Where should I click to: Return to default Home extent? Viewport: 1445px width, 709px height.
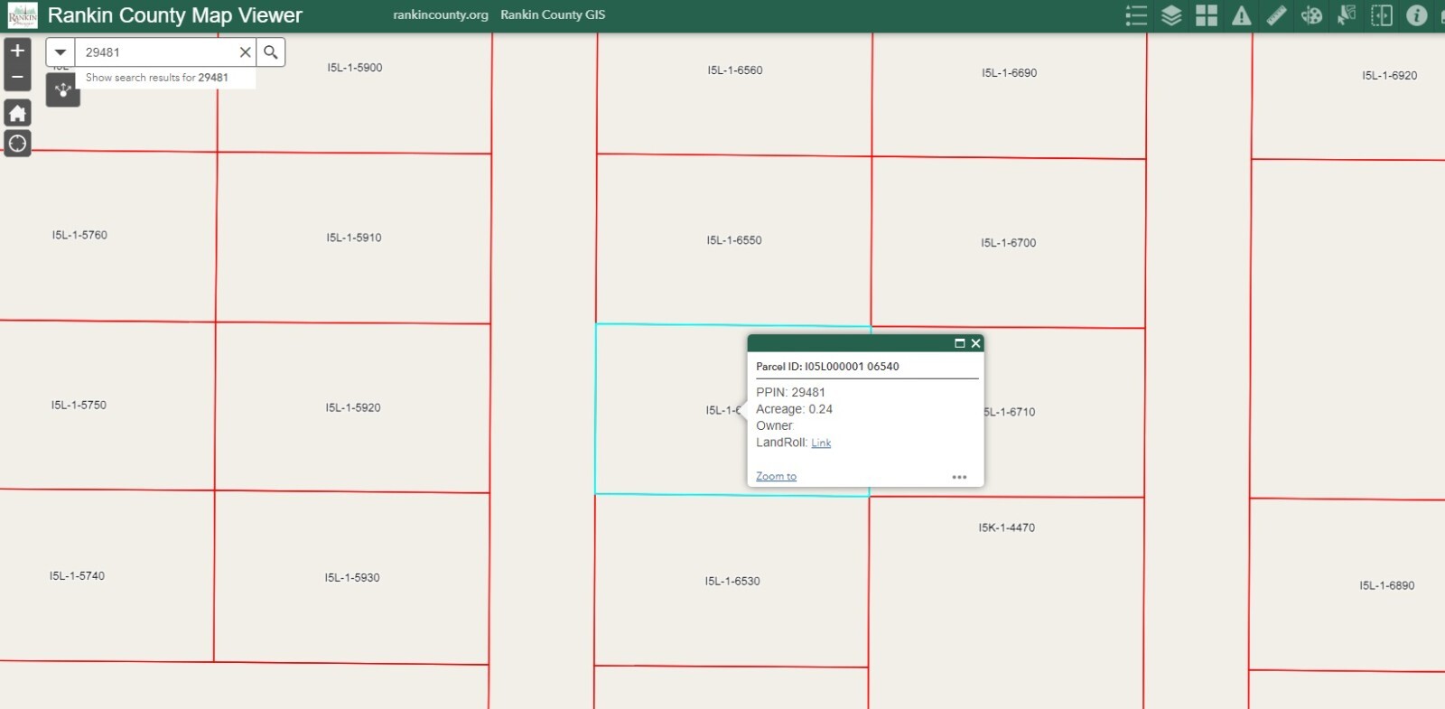tap(17, 113)
